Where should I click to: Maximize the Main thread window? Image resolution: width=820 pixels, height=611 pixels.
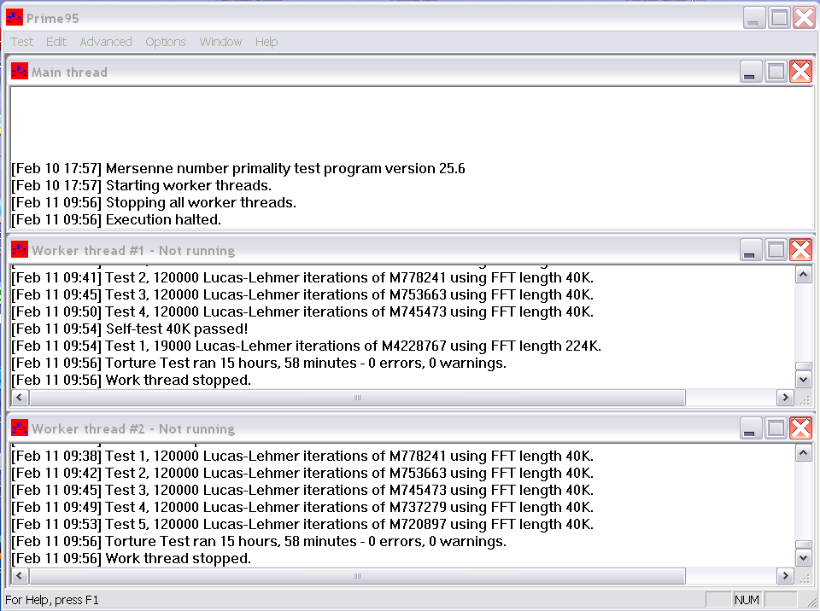[x=776, y=72]
